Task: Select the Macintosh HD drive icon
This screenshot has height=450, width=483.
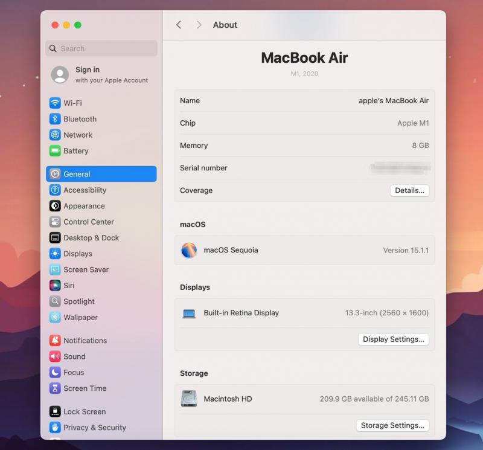Action: click(x=189, y=399)
